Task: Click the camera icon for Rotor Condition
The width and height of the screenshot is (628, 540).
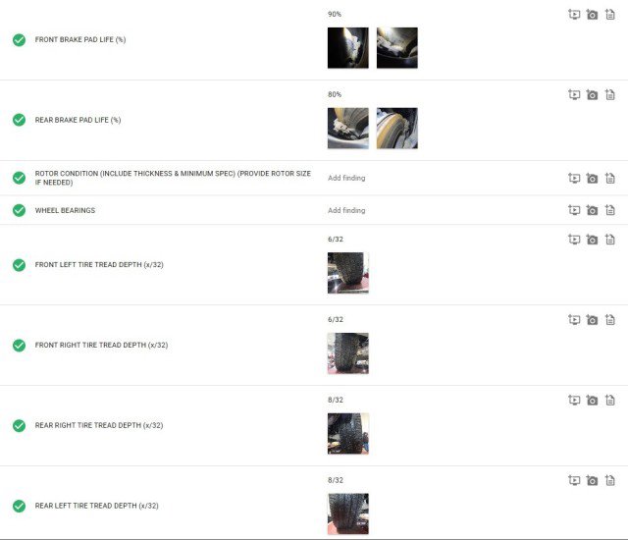Action: point(592,179)
